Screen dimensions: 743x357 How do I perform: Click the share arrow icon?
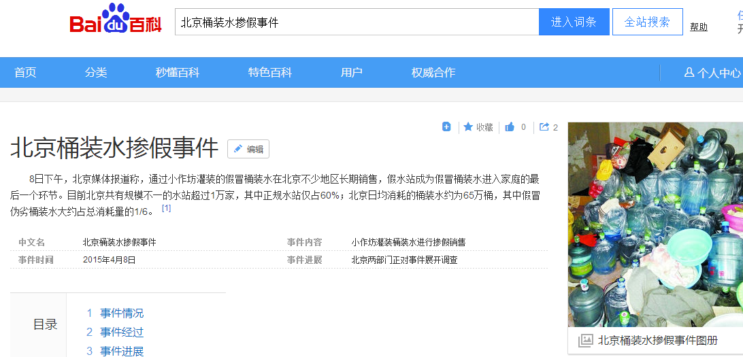[x=544, y=126]
